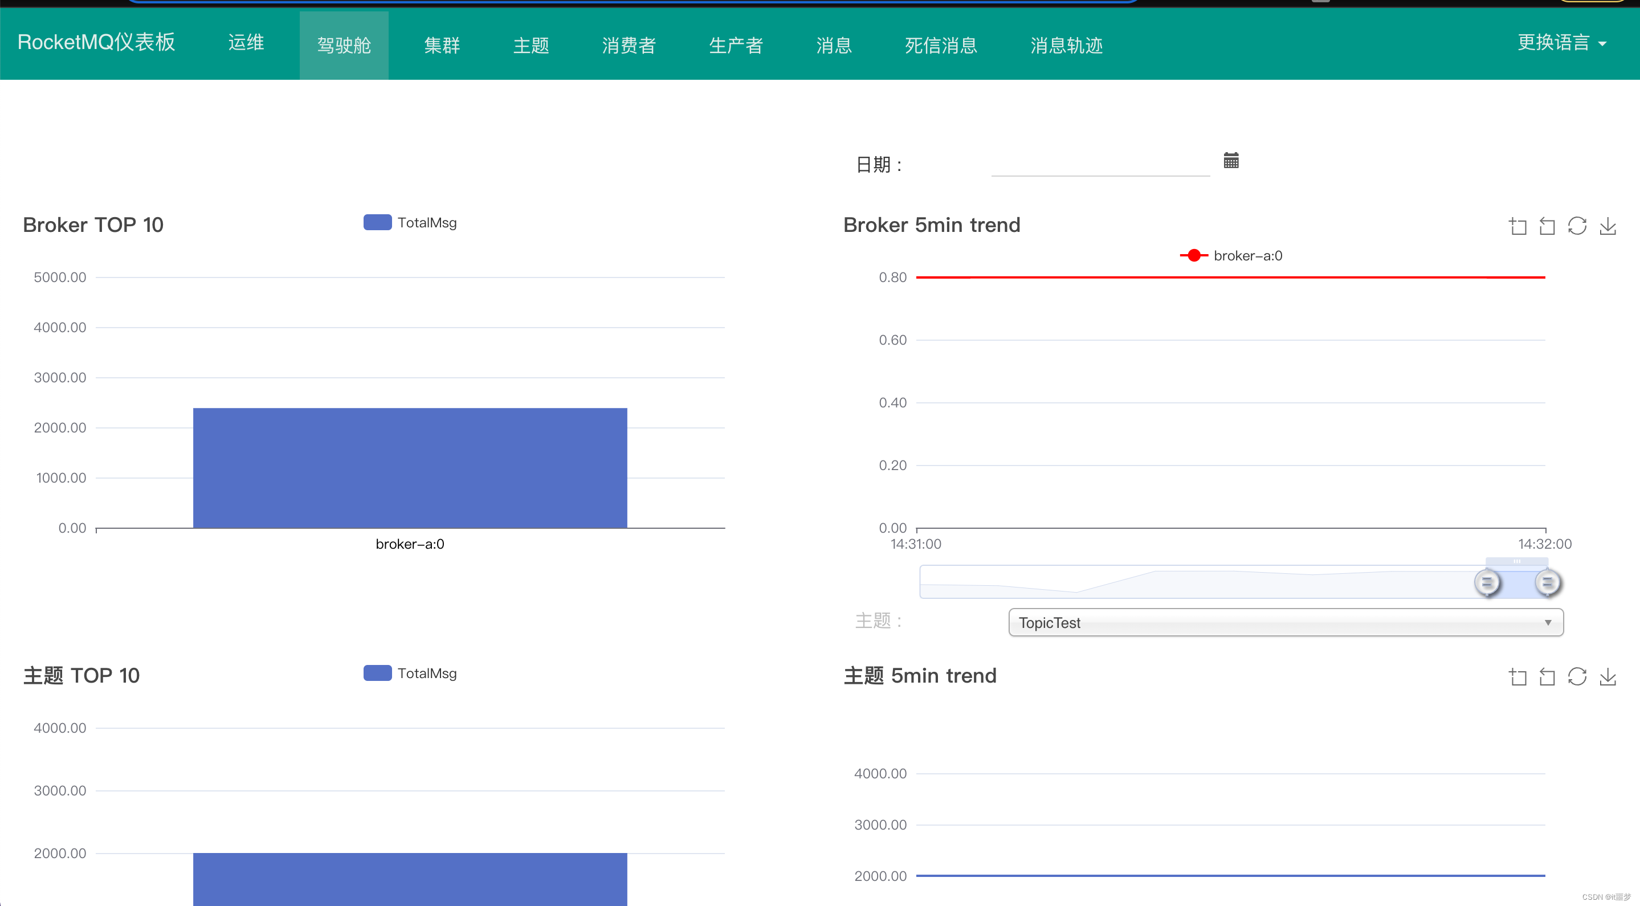Click the 14:32:00 axis label
Viewport: 1640px width, 906px height.
[1544, 544]
